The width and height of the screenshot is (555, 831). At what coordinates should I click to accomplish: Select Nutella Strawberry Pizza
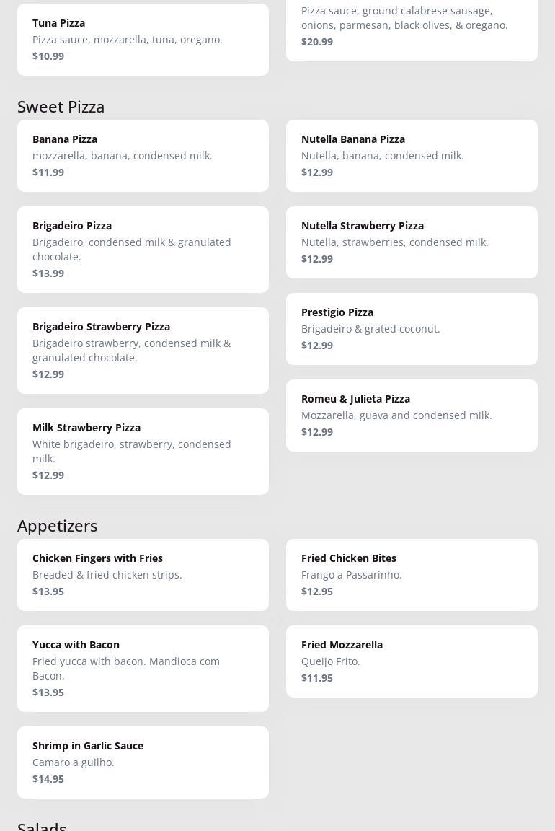tap(412, 242)
